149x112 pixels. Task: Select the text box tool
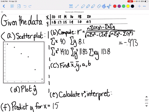(x=71, y=6)
